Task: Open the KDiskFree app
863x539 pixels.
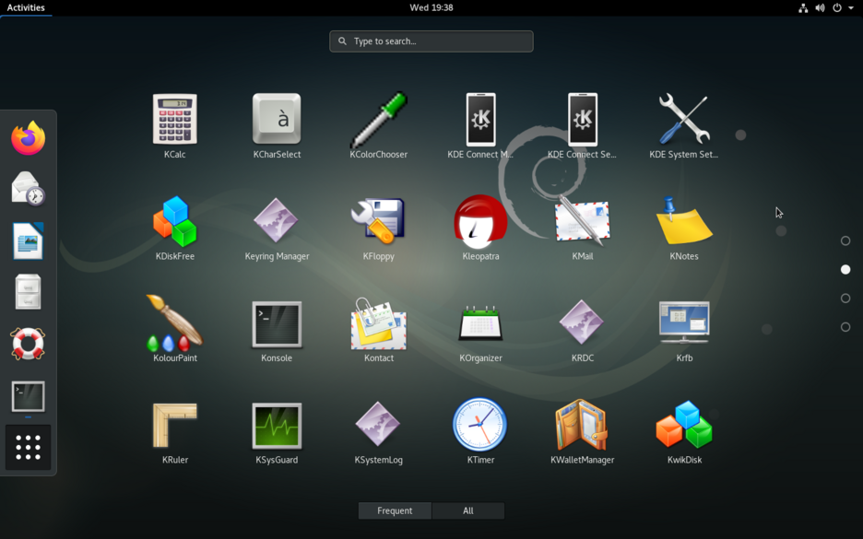Action: (x=174, y=228)
